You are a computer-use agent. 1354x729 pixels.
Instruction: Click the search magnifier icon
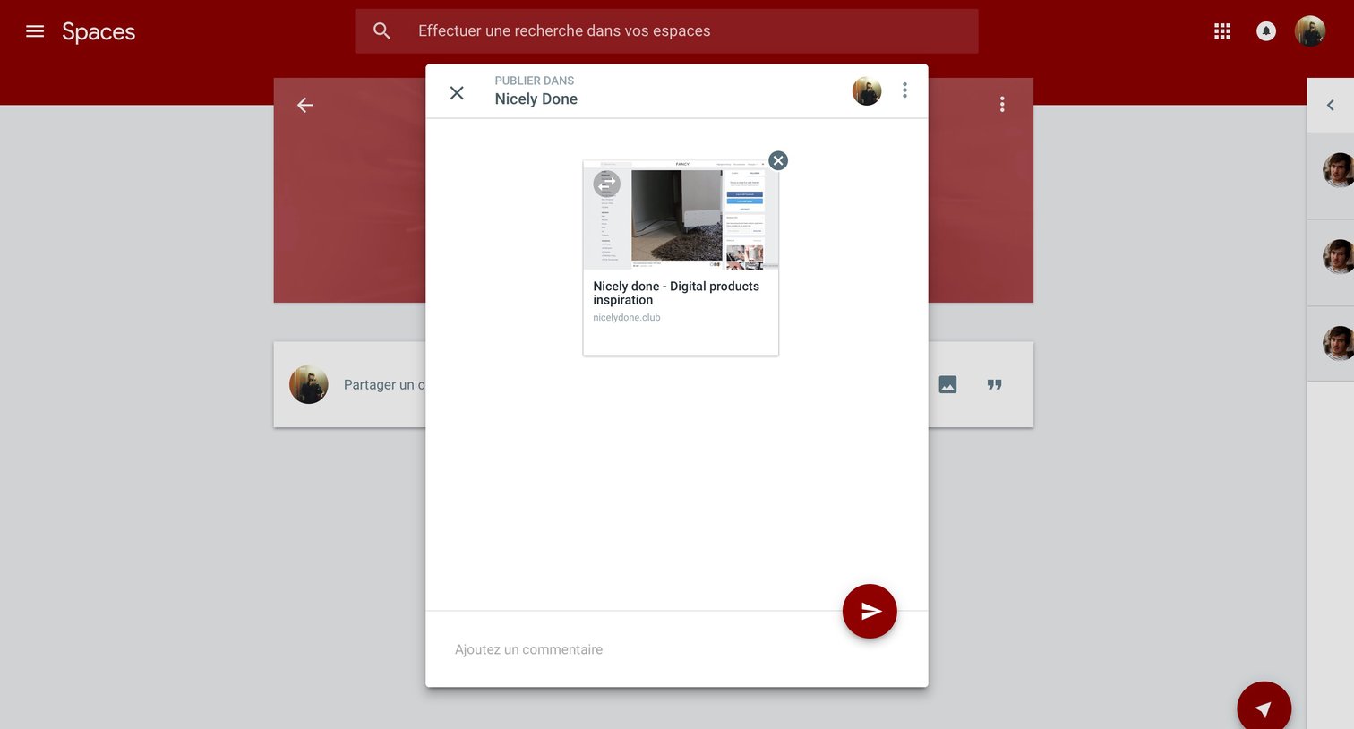point(382,31)
